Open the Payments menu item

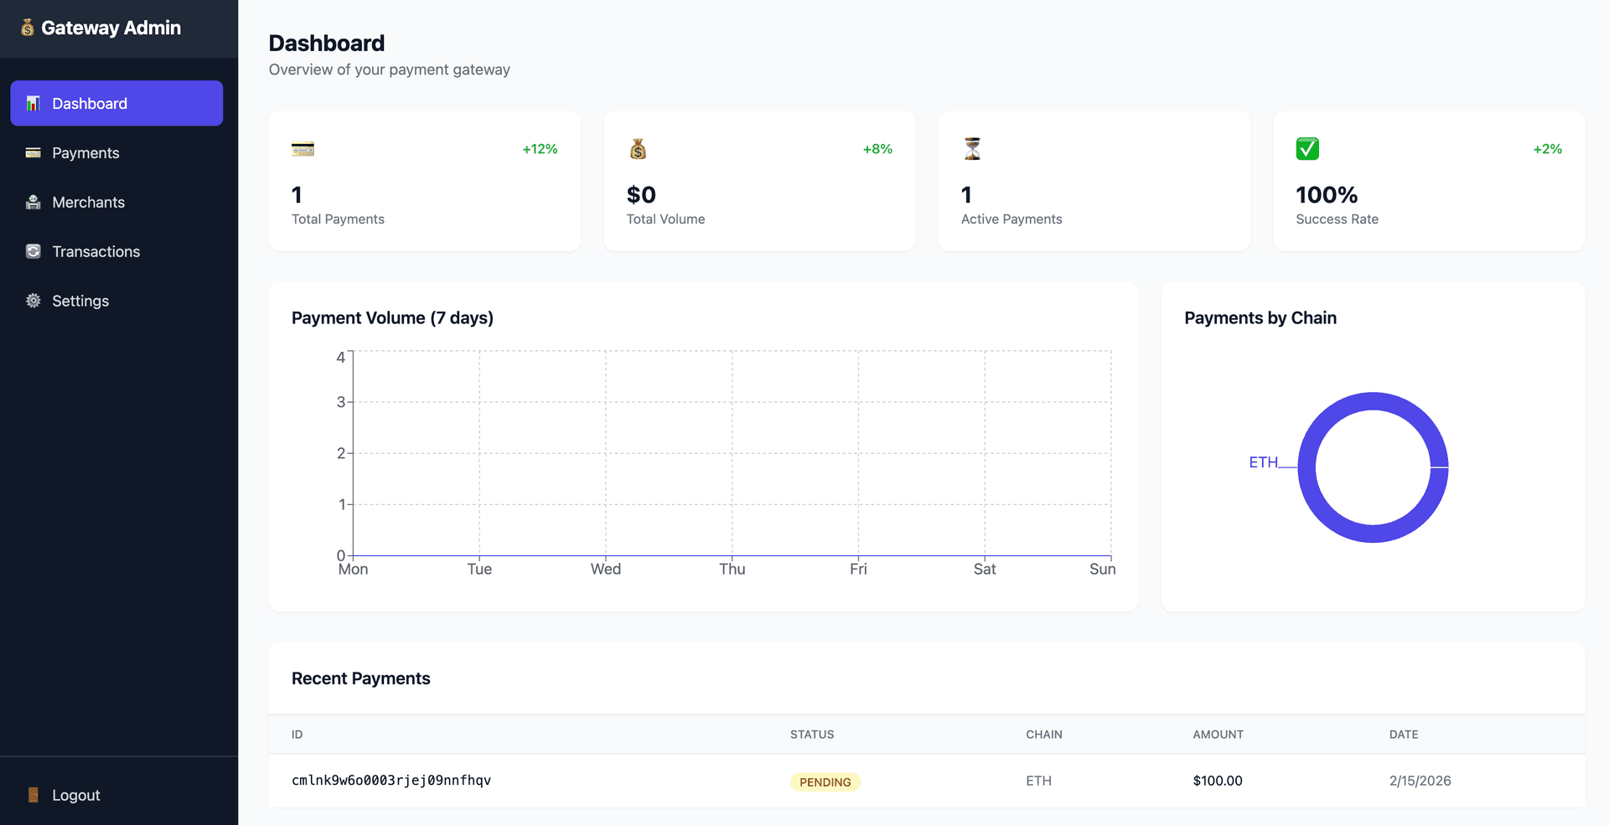point(85,153)
